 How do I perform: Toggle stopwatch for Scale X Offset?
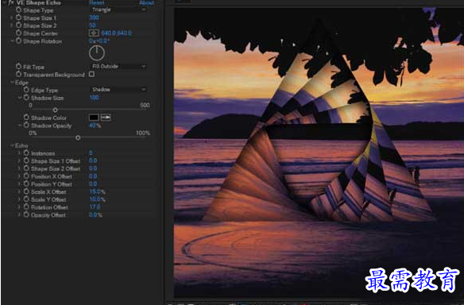point(26,191)
